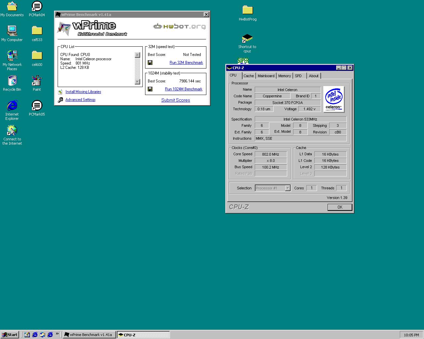Click the CPU-Z title bar icon
The width and height of the screenshot is (424, 339).
[229, 68]
